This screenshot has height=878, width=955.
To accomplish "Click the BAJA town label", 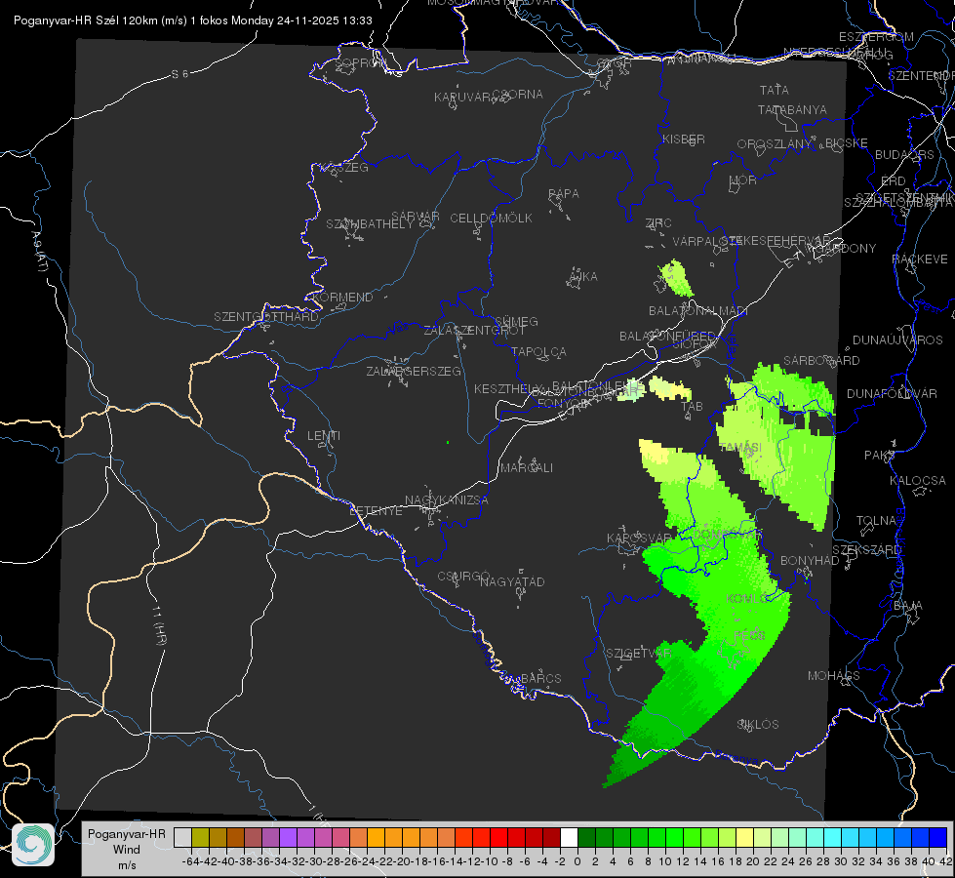I will tap(908, 606).
